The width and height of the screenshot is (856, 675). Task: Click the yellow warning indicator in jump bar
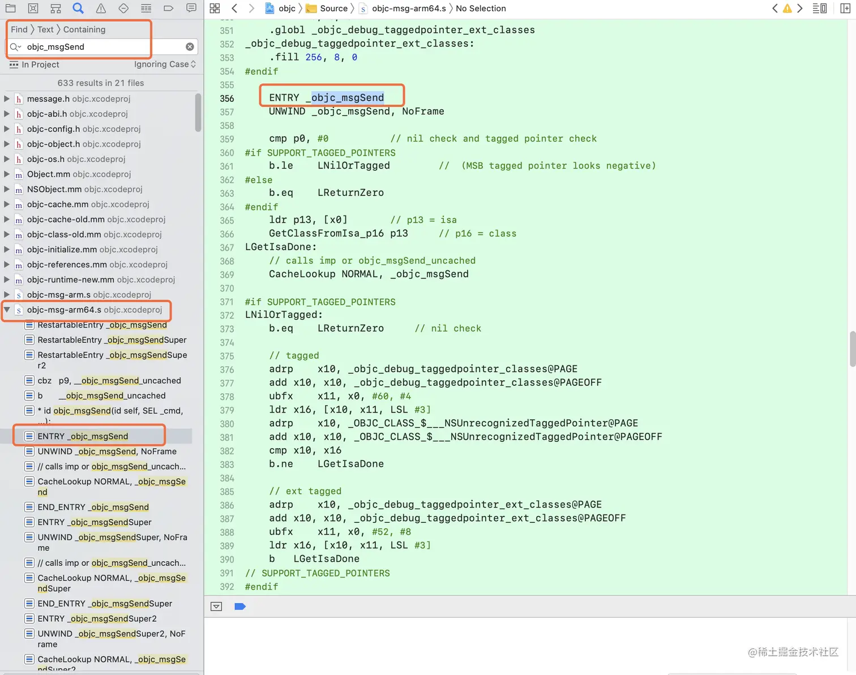click(x=787, y=8)
